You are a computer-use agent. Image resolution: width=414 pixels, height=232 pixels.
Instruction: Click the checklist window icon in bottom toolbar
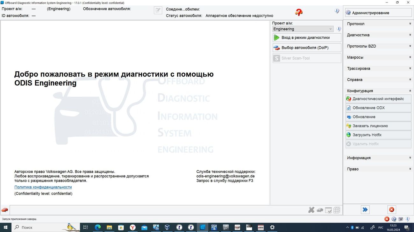[328, 210]
